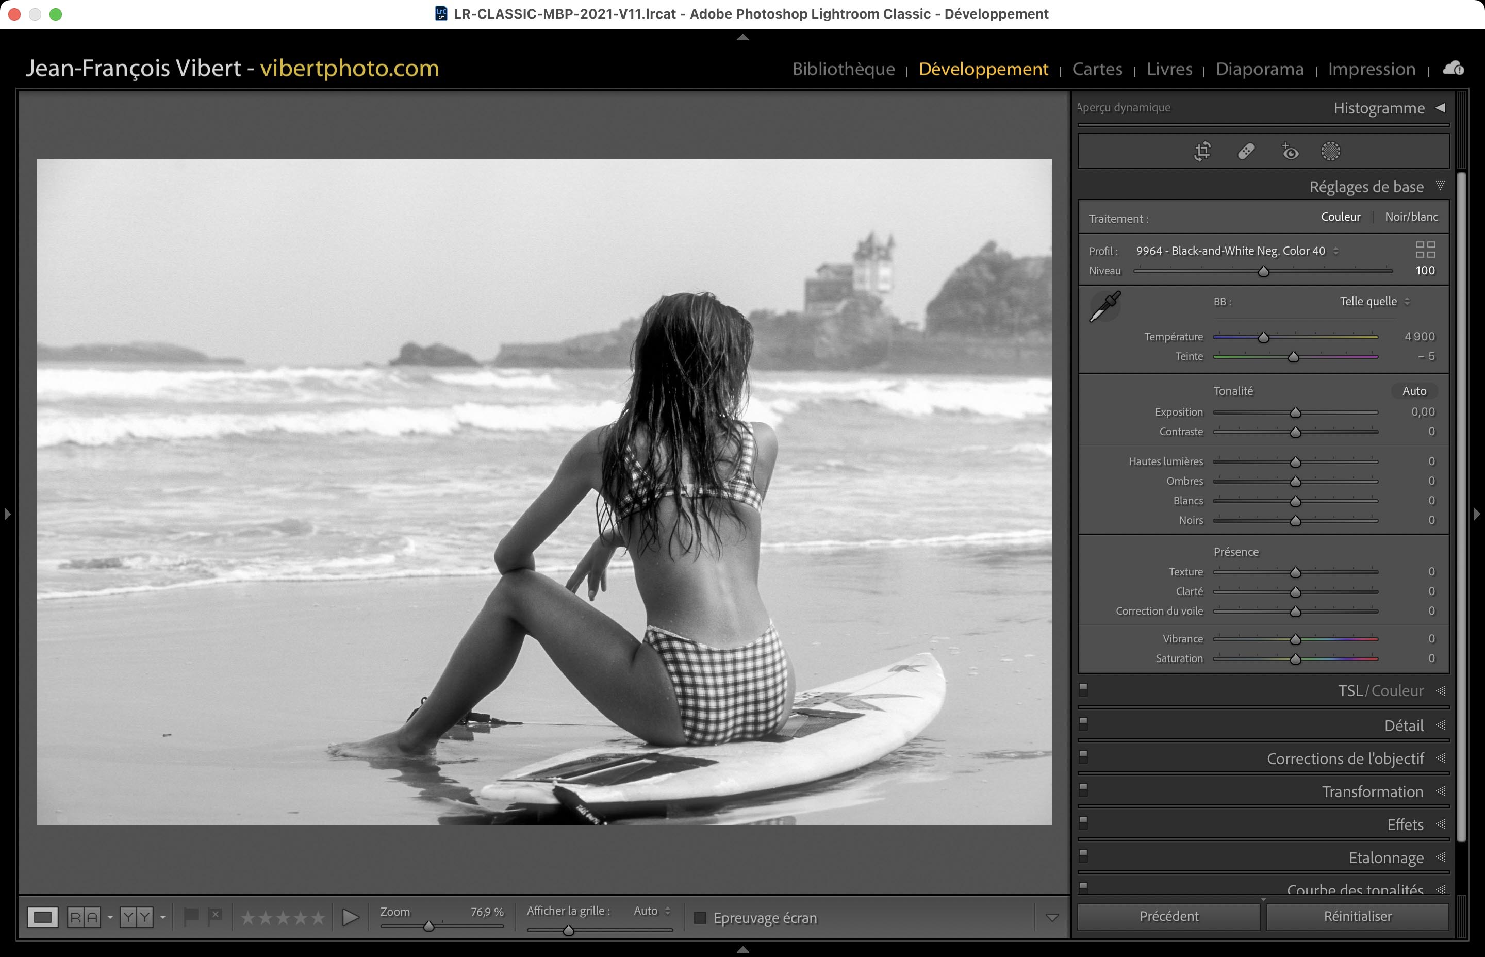
Task: Switch to loupe view mode
Action: click(42, 917)
